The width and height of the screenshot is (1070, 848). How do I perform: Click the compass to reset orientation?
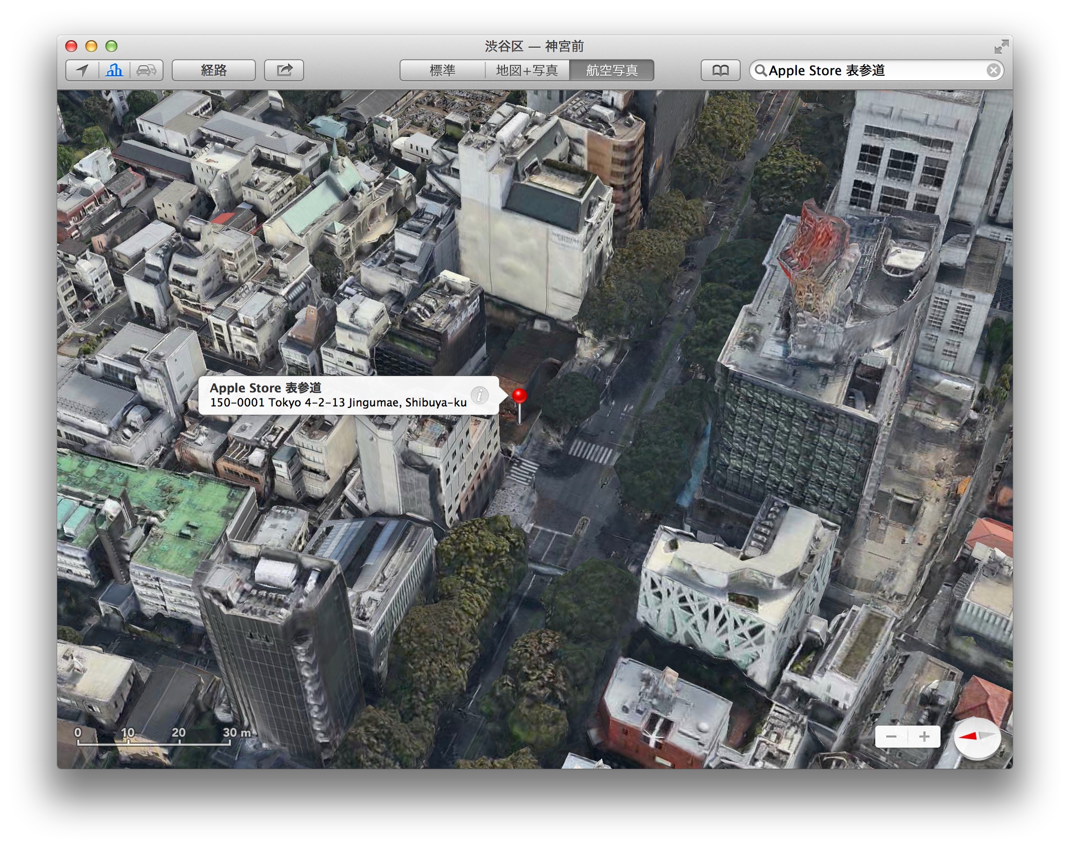point(977,737)
